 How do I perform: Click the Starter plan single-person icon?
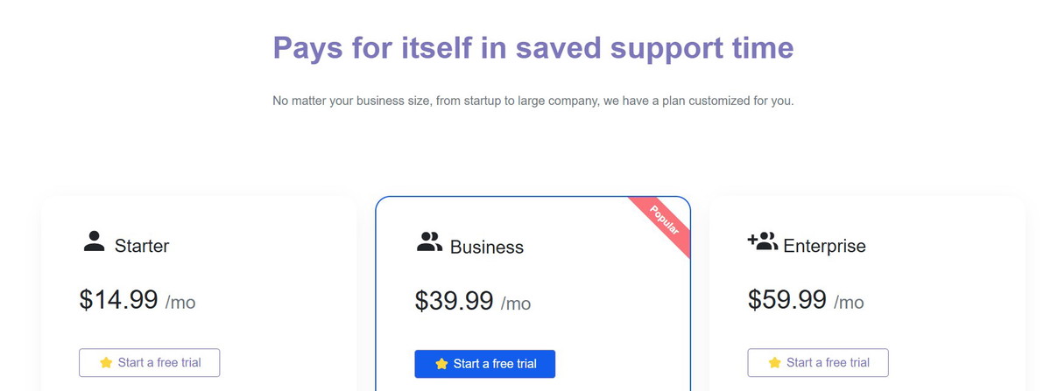pos(95,241)
